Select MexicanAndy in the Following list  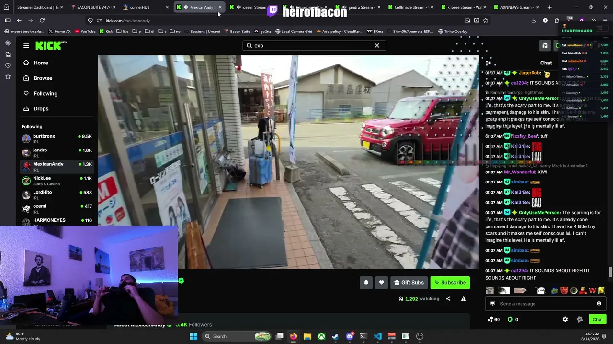click(x=57, y=167)
